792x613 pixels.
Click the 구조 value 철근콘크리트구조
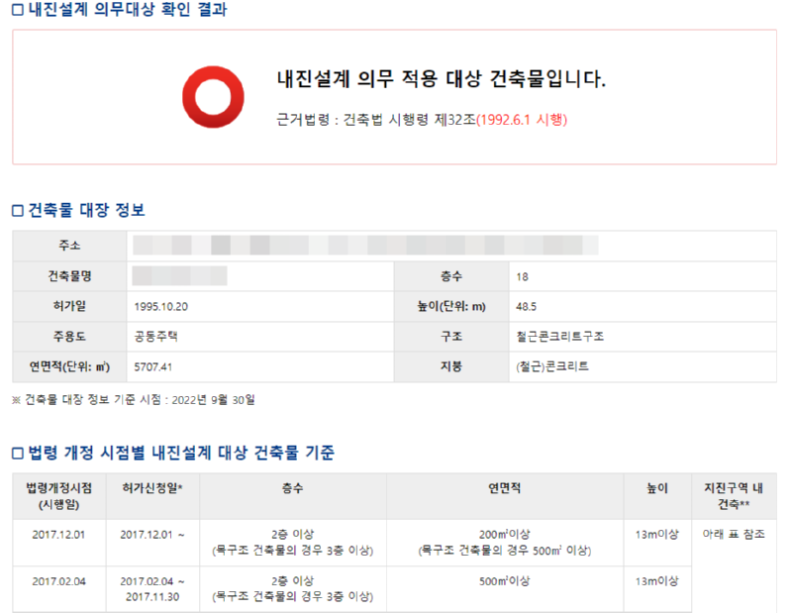pyautogui.click(x=559, y=336)
